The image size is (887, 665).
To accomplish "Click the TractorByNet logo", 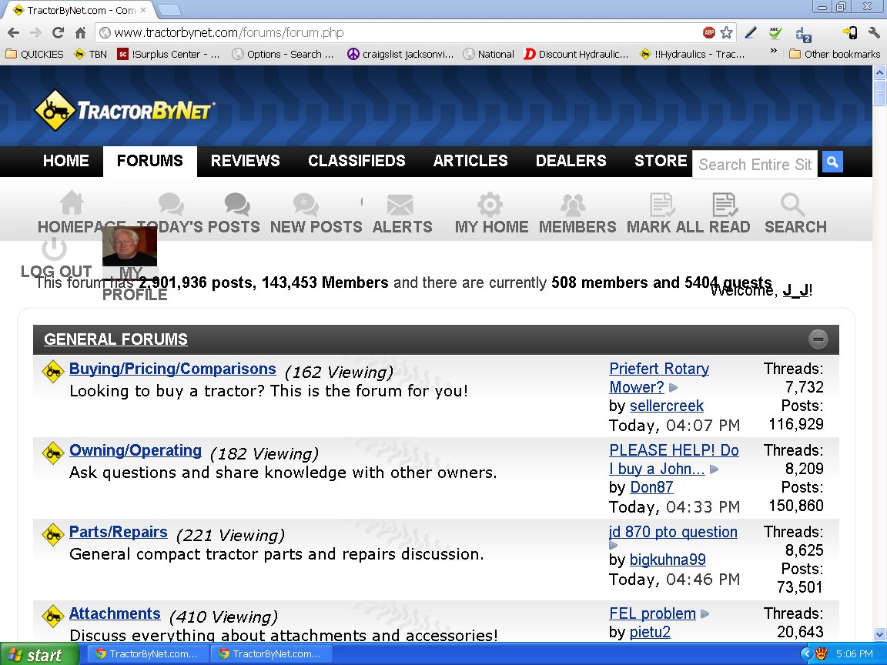I will click(124, 109).
